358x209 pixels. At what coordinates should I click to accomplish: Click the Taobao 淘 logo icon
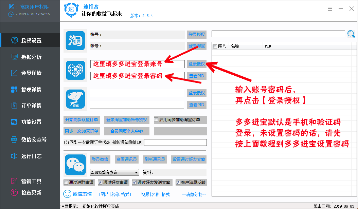tap(75, 41)
